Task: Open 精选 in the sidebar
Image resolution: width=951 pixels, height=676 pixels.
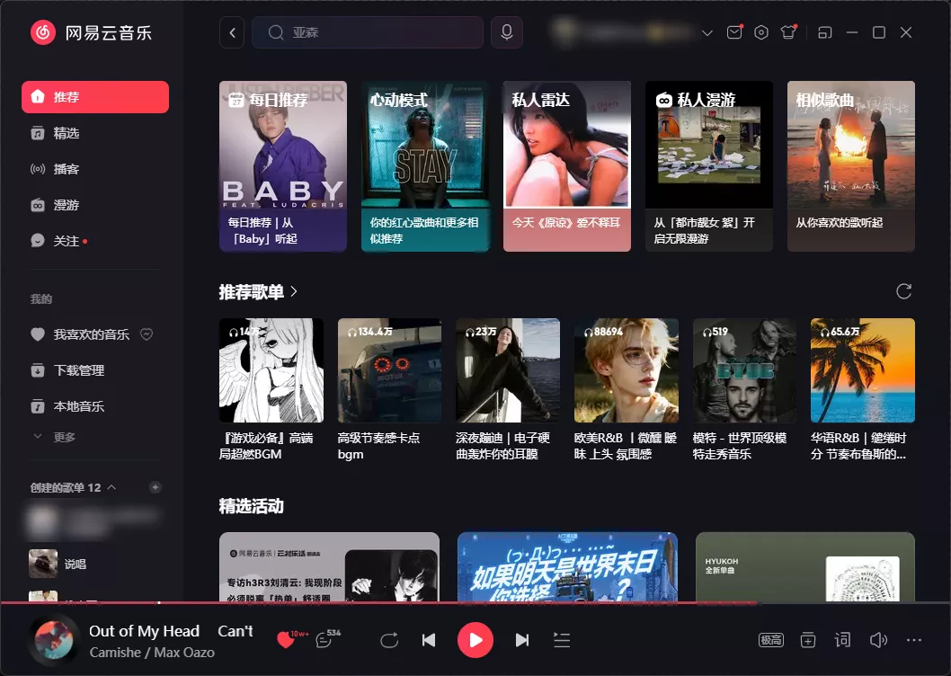Action: (95, 134)
